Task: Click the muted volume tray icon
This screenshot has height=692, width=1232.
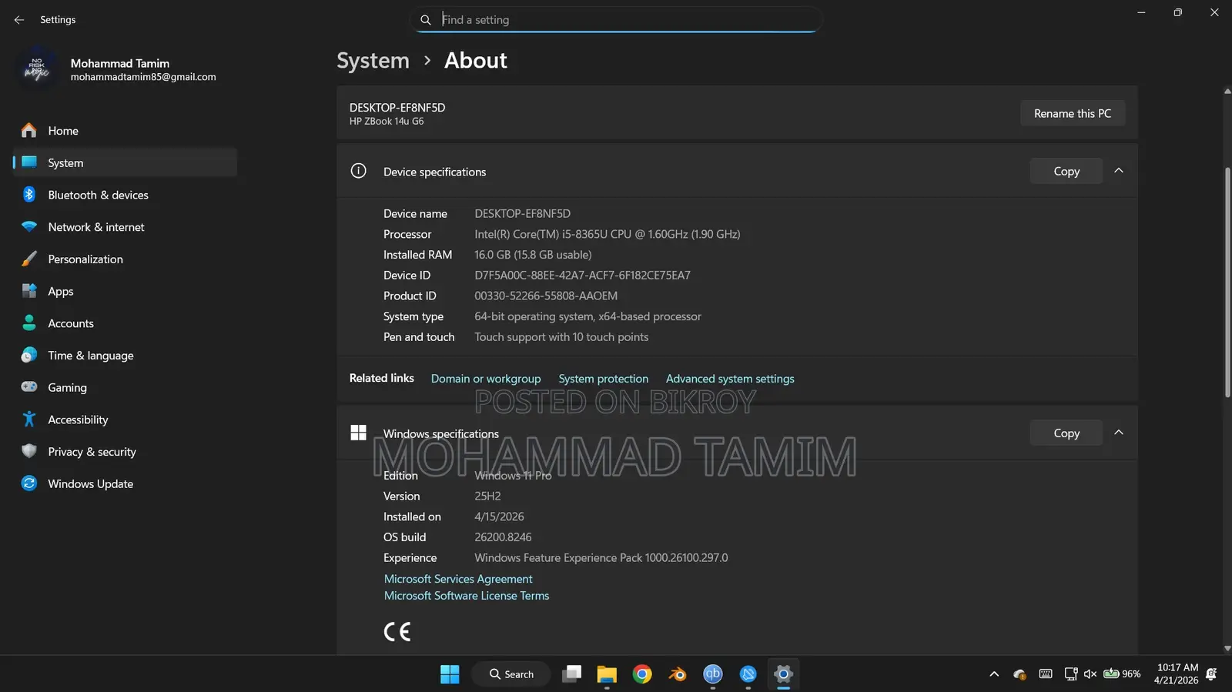Action: click(1090, 674)
